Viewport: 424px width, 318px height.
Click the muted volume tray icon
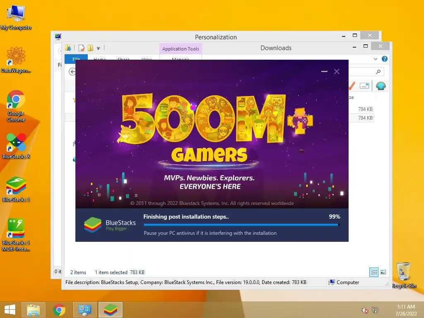point(365,310)
